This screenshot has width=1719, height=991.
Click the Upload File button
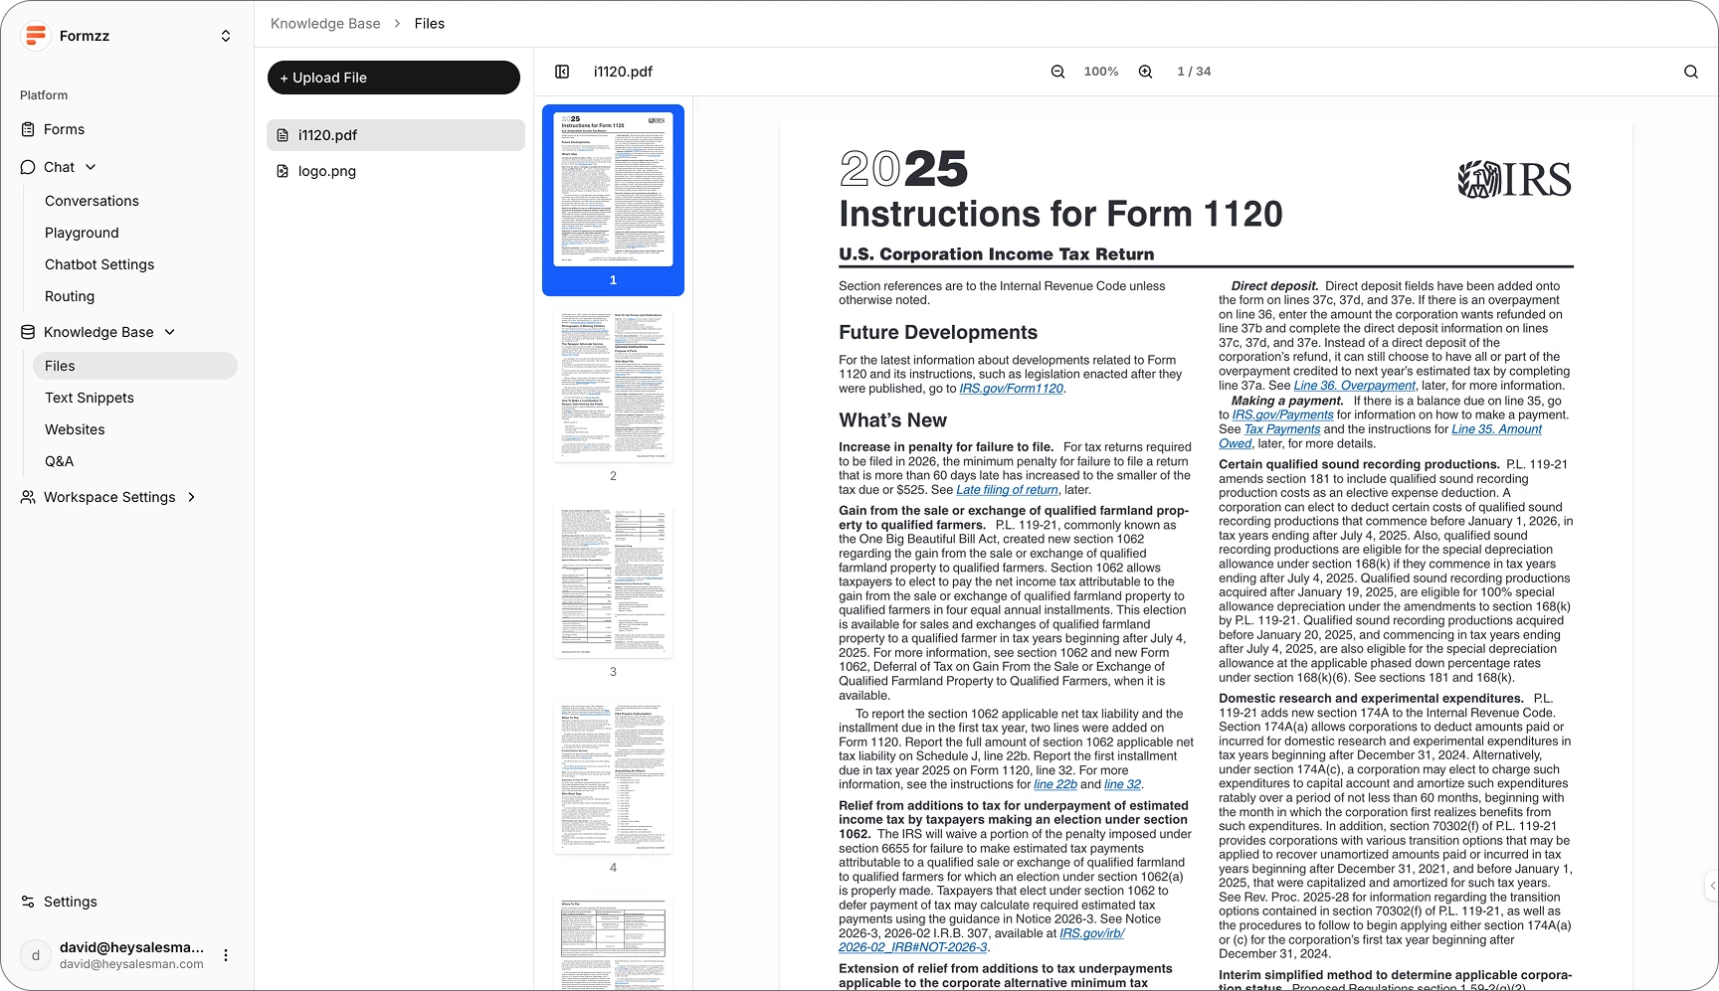[393, 78]
